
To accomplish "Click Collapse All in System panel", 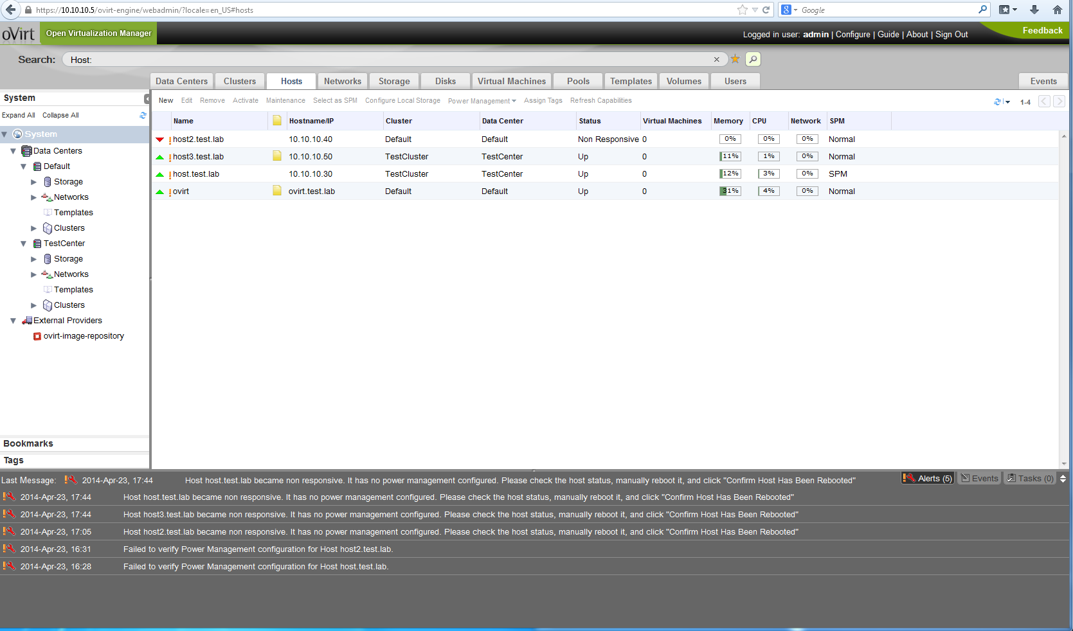I will tap(60, 115).
